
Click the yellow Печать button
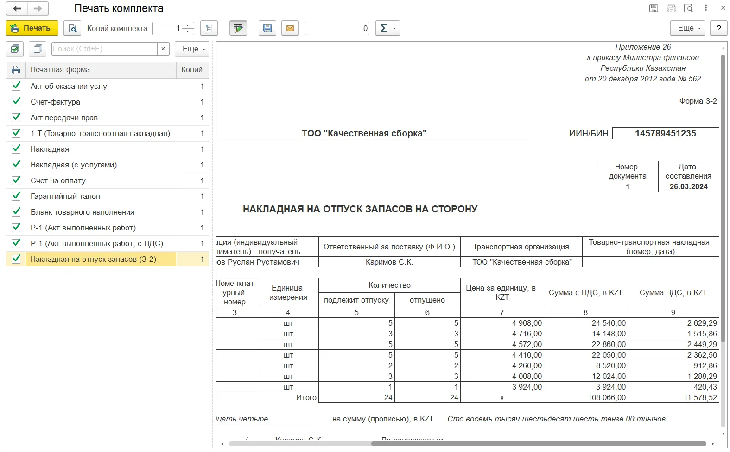(32, 28)
